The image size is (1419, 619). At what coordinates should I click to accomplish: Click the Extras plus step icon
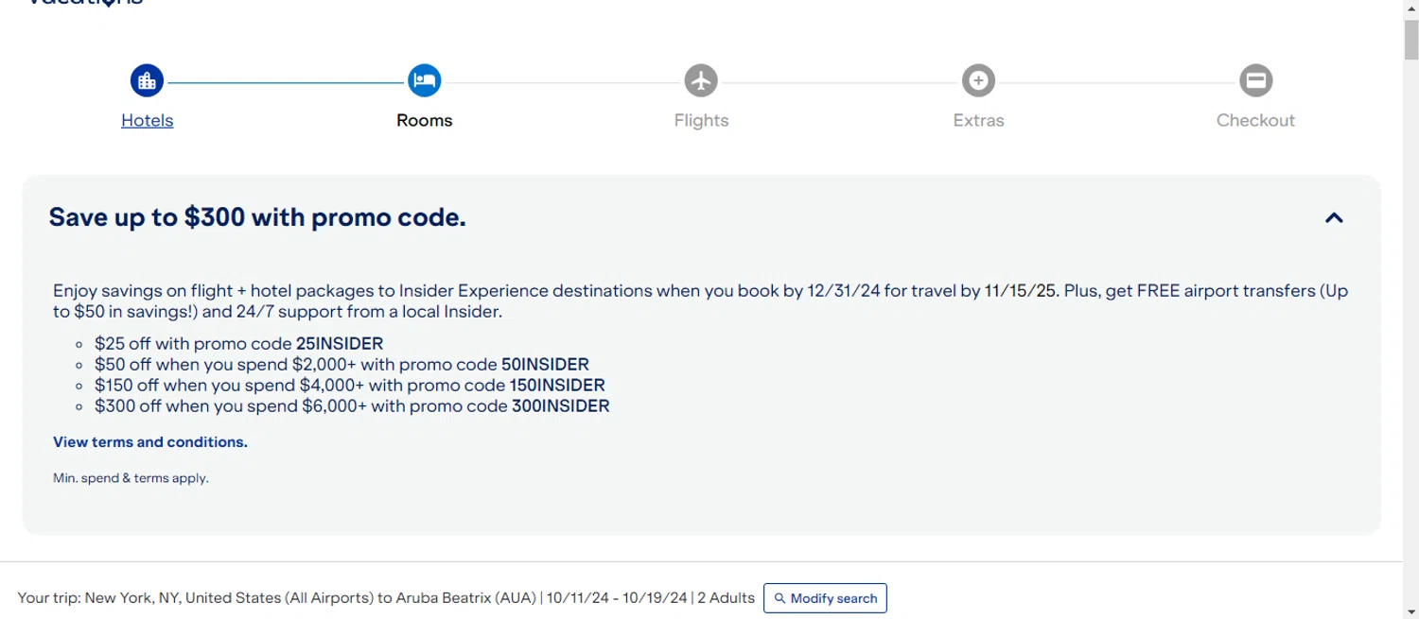[978, 80]
